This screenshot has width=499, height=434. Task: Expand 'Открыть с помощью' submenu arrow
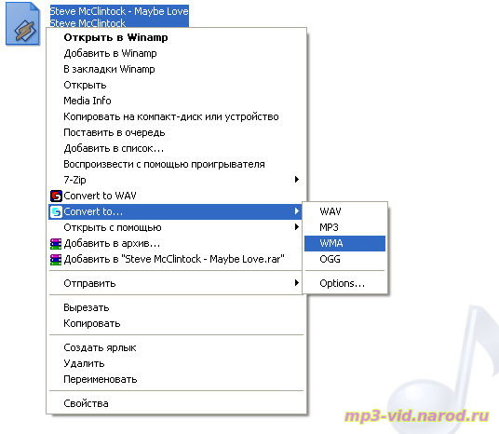click(x=297, y=226)
